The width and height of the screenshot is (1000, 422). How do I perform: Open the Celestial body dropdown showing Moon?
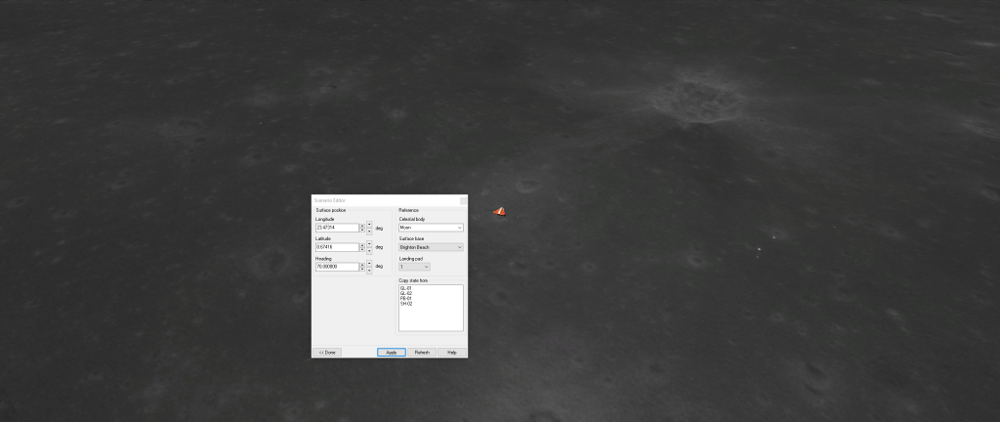(431, 228)
